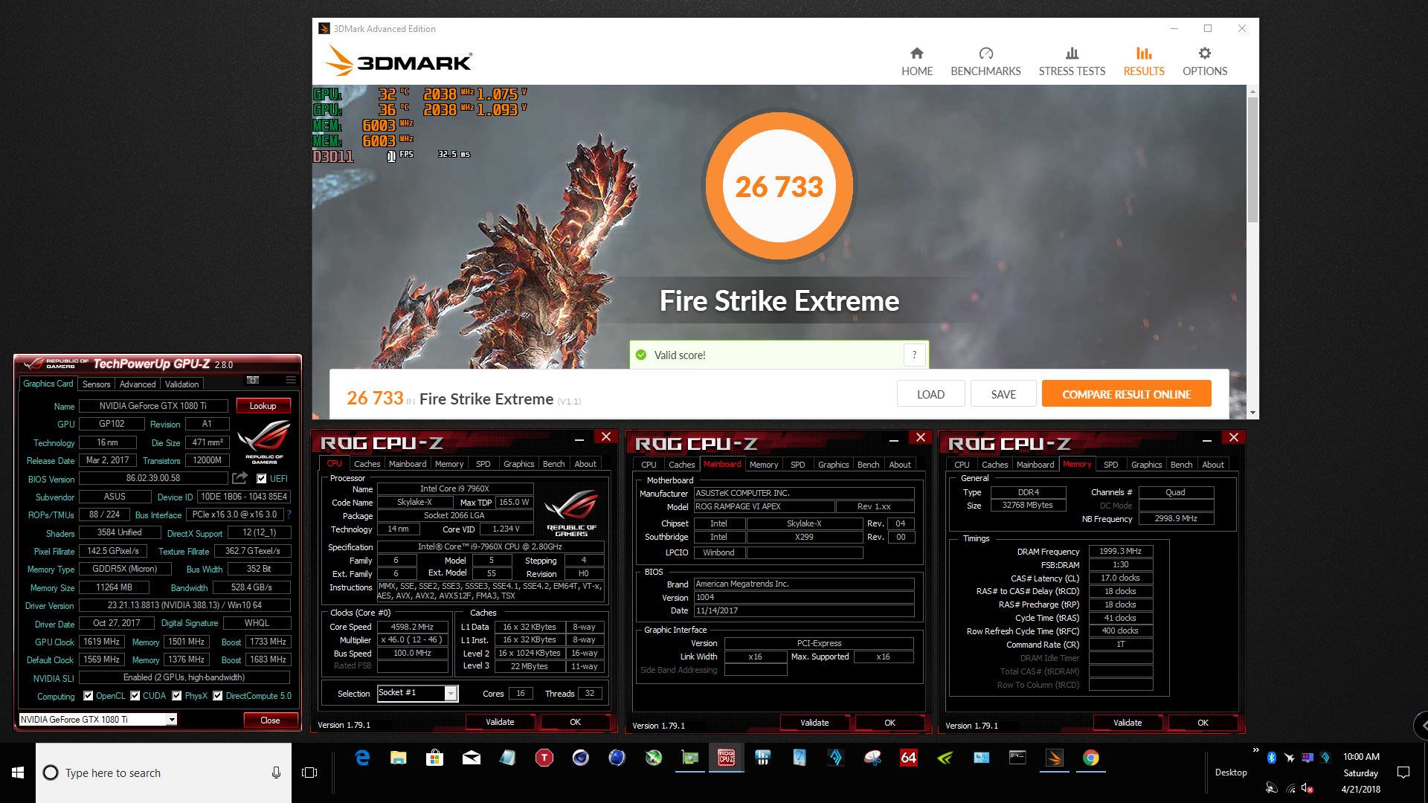
Task: Open Socket #1 selection dropdown in CPU-Z
Action: [451, 693]
